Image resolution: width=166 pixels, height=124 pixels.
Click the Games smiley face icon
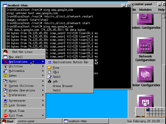pos(5,75)
